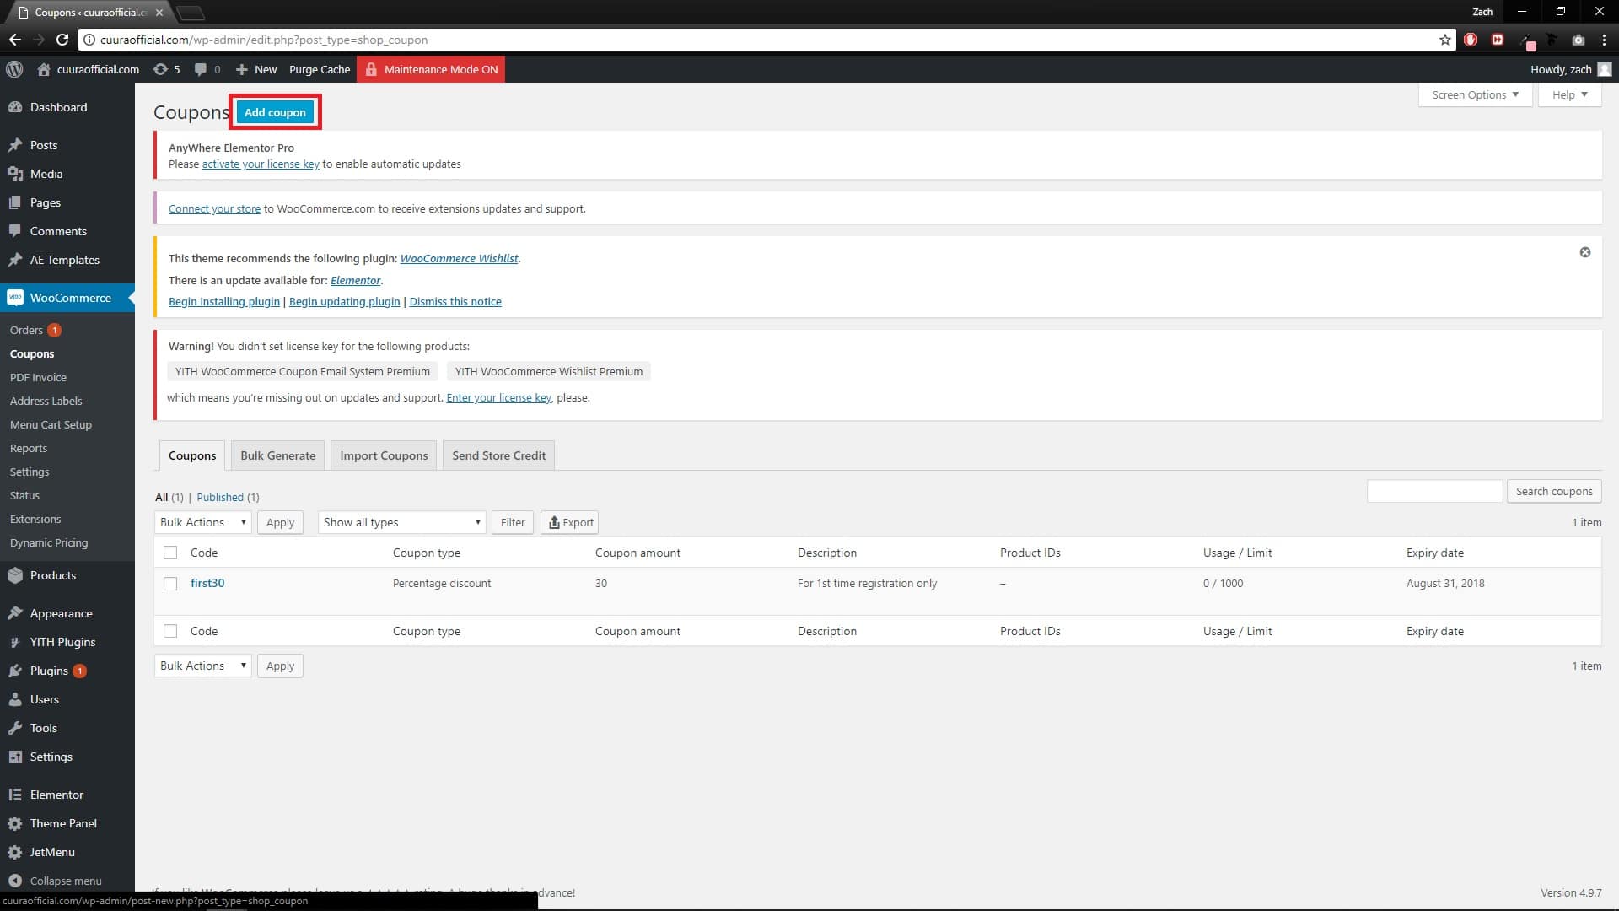
Task: Click the plus New icon in admin bar
Action: tap(242, 69)
